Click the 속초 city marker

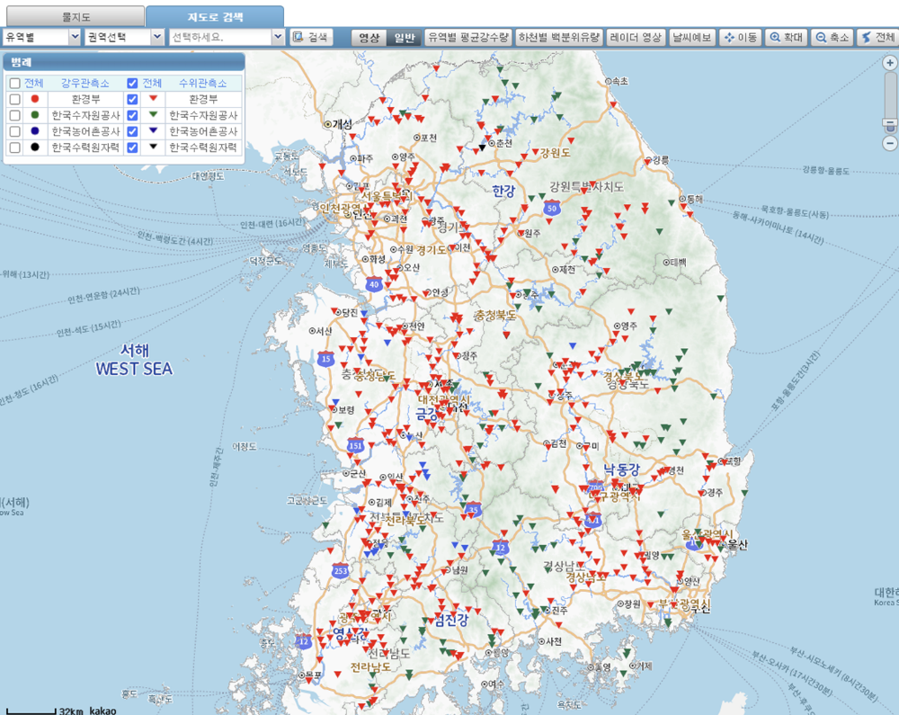click(609, 82)
